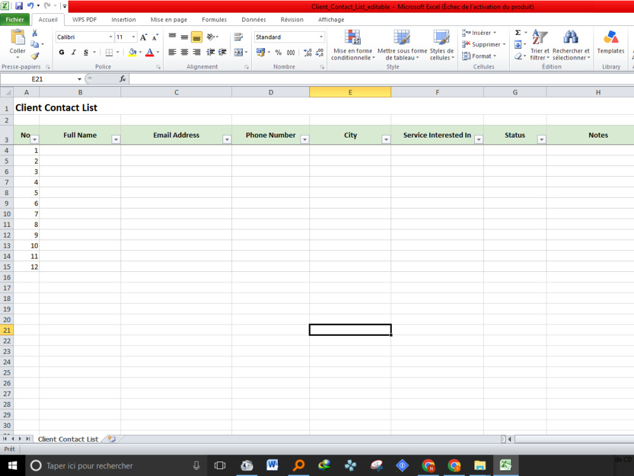
Task: Toggle italic I formatting
Action: pos(74,52)
